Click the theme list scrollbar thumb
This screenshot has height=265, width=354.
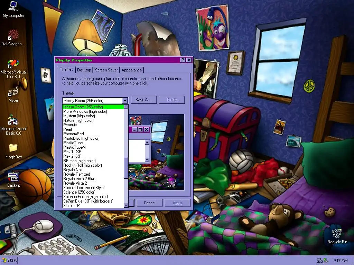126,168
